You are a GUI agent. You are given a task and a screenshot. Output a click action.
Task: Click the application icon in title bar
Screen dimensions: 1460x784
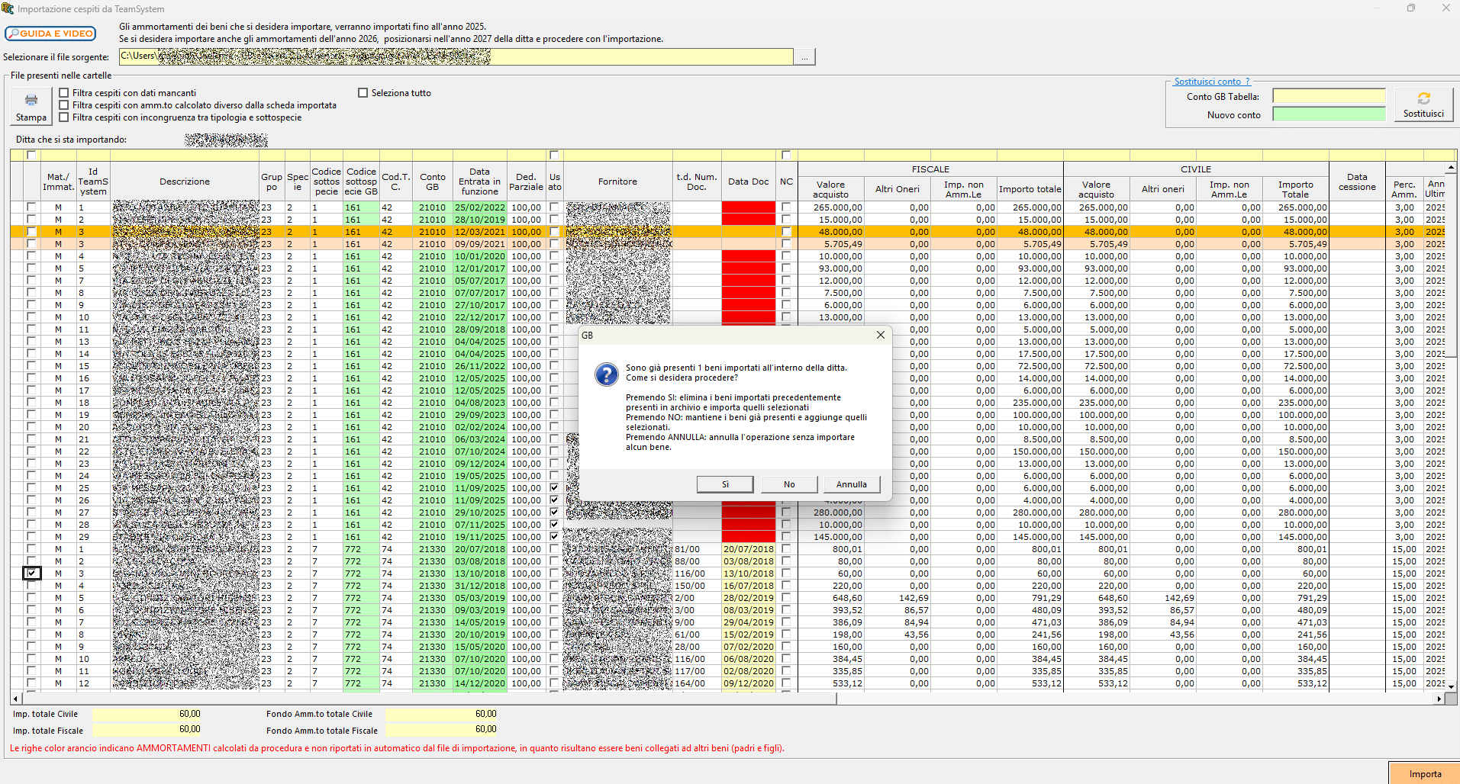coord(8,8)
